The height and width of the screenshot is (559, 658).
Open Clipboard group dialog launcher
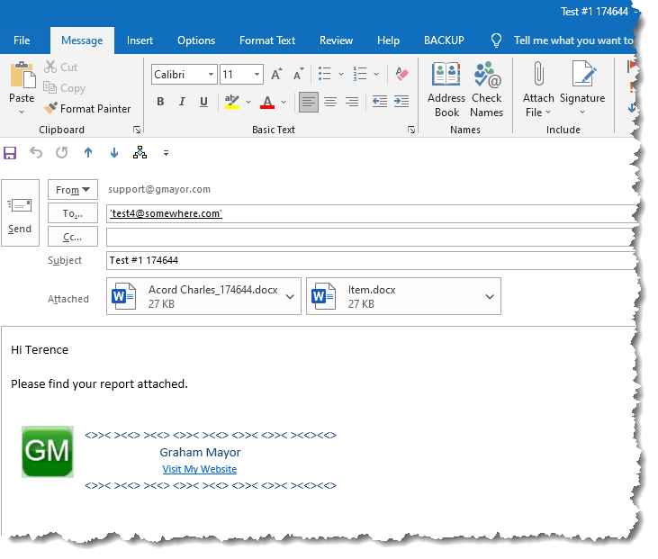(x=137, y=130)
